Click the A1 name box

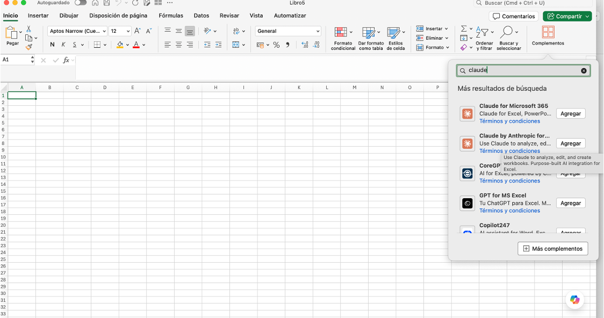pos(16,60)
